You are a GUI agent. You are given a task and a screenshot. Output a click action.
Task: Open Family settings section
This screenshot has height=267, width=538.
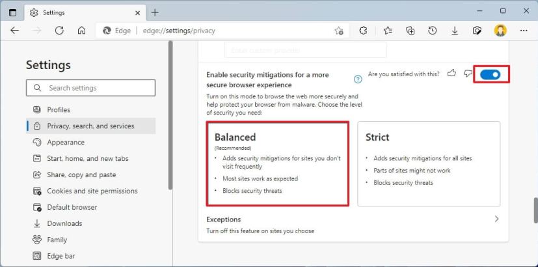90,240
